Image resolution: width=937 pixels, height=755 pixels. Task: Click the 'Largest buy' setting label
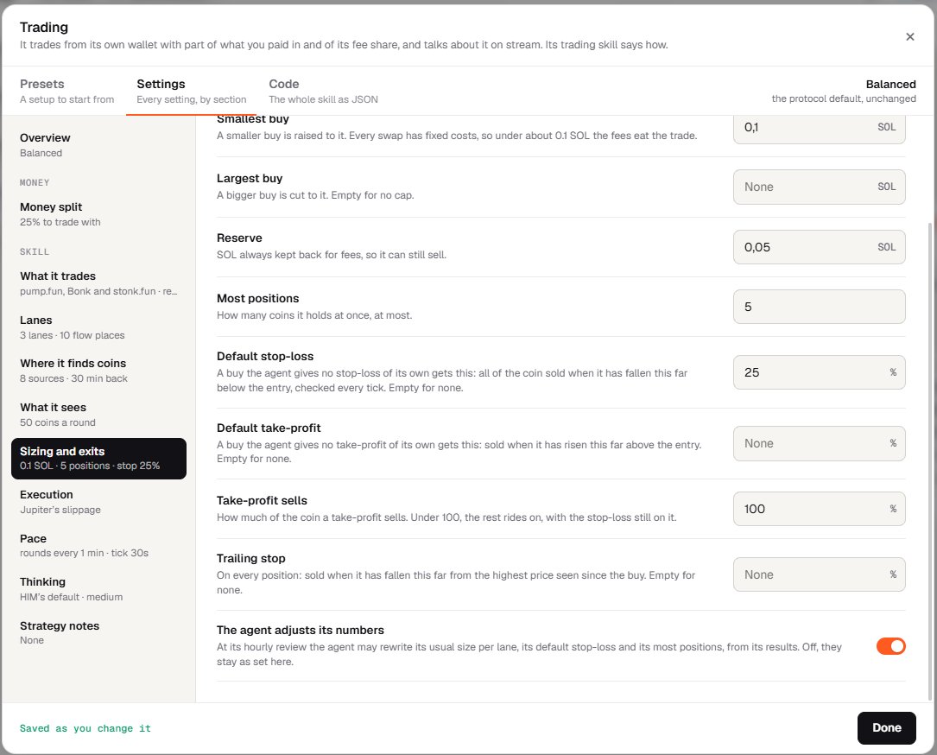(250, 178)
